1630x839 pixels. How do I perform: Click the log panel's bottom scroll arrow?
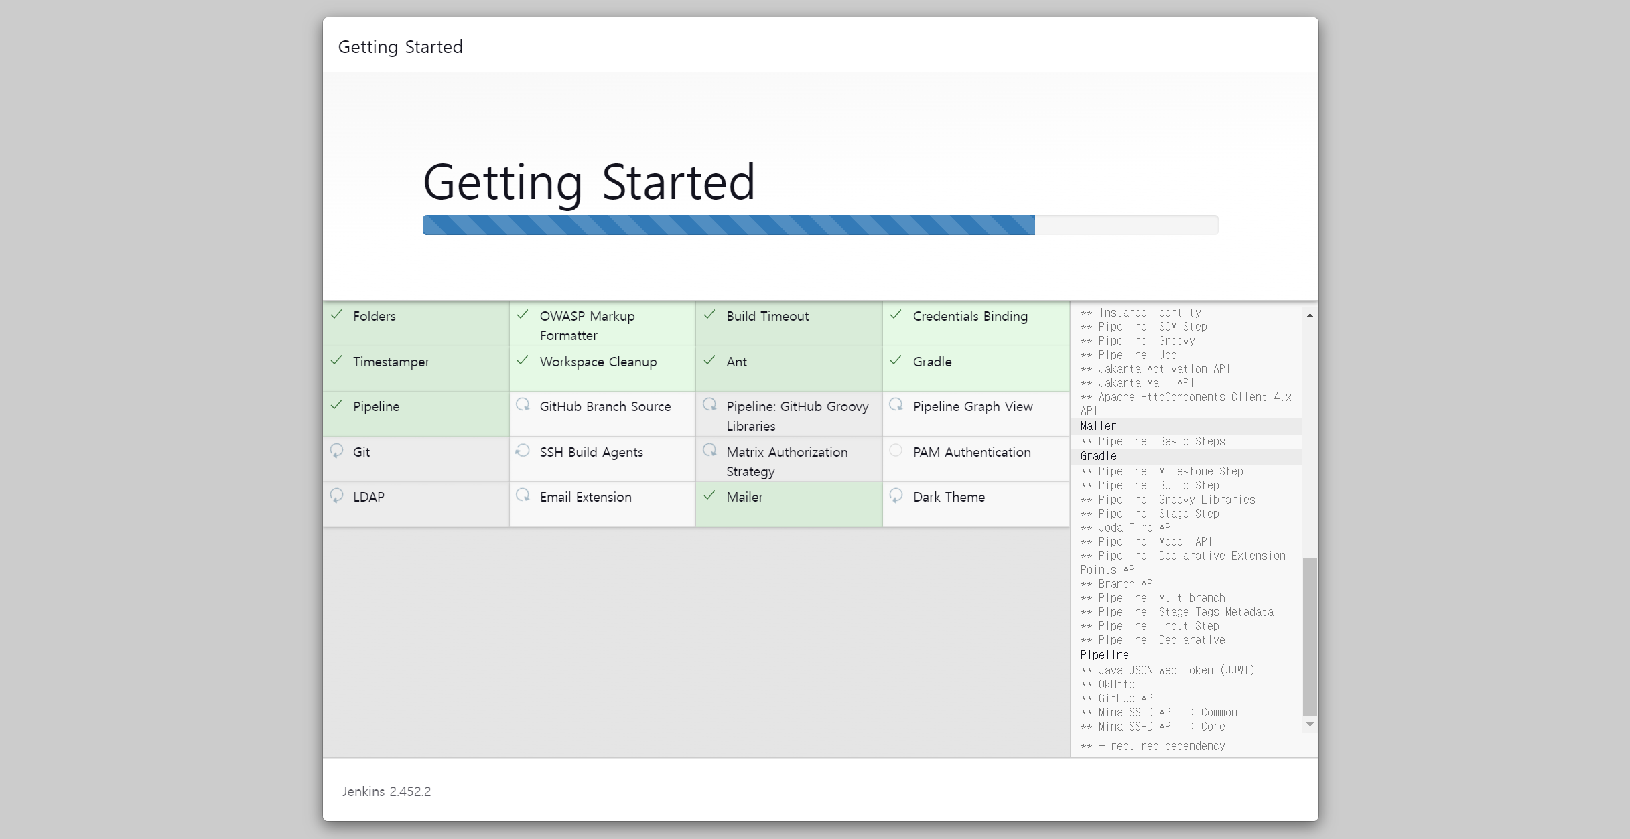(1310, 724)
